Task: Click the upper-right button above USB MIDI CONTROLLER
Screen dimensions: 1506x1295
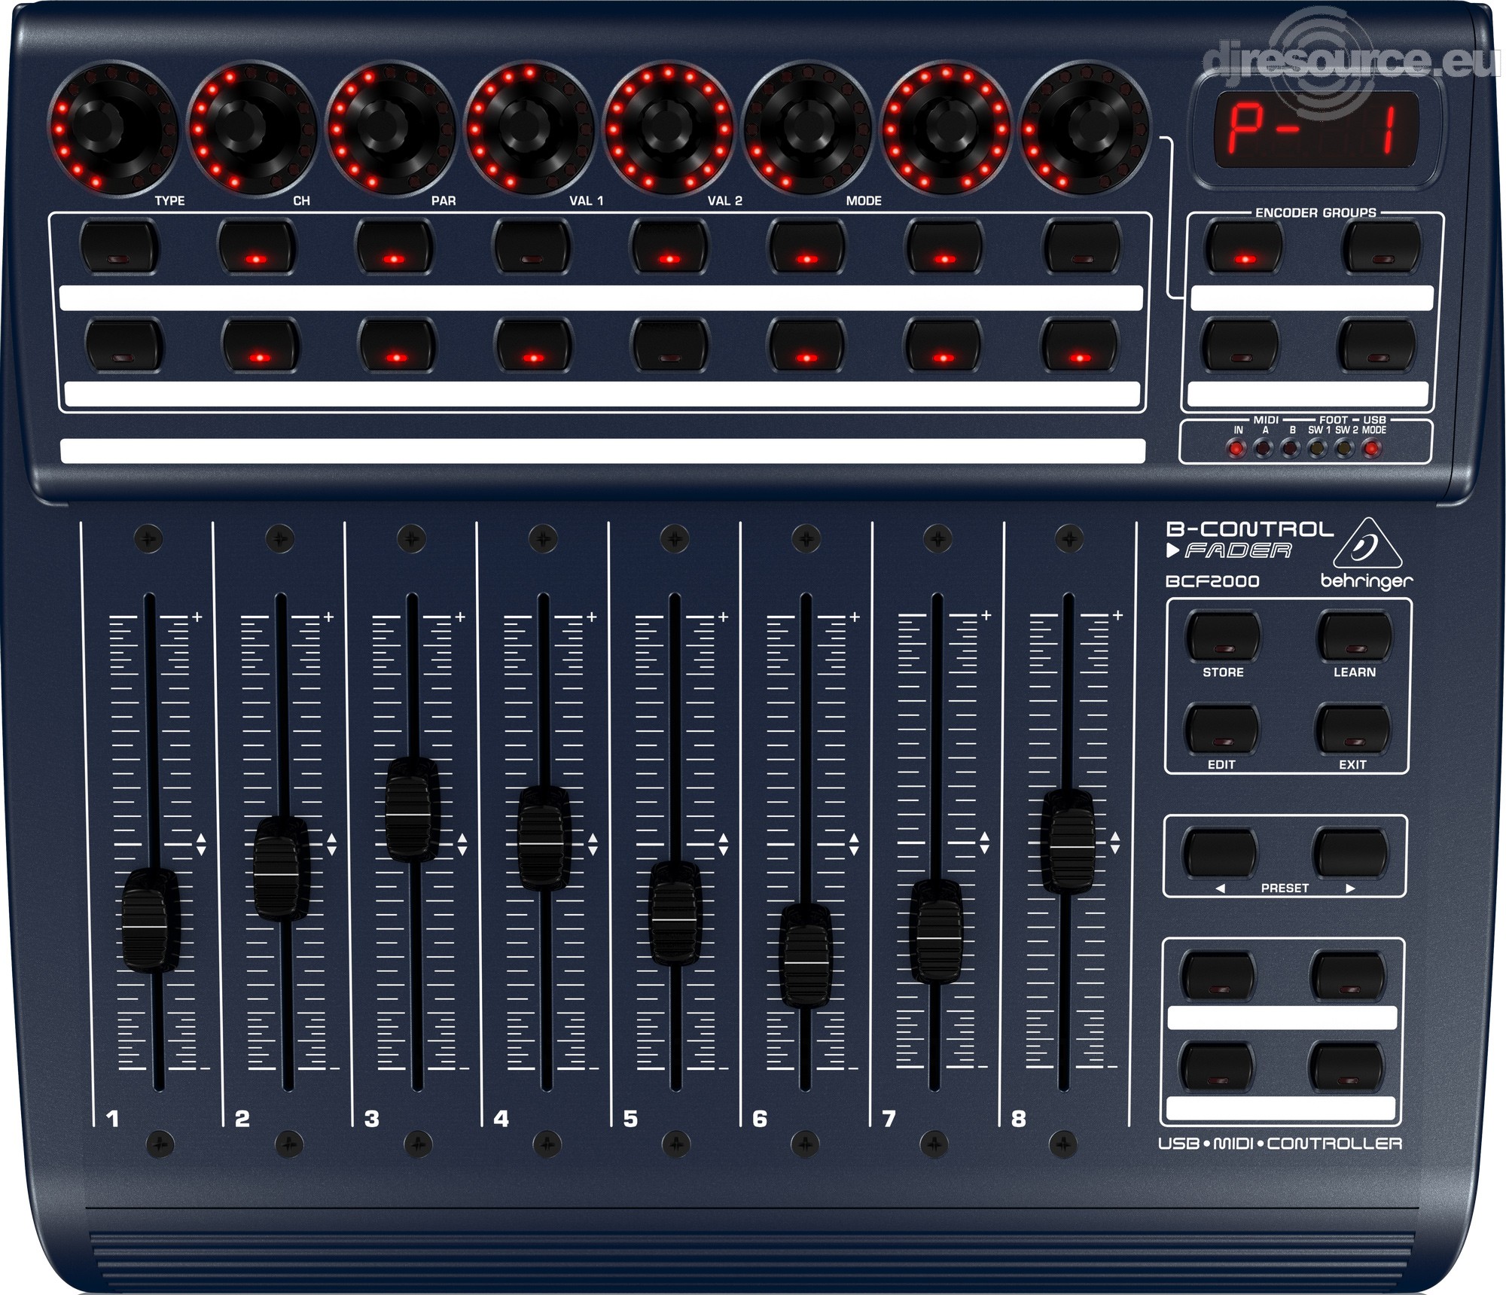Action: 1348,976
